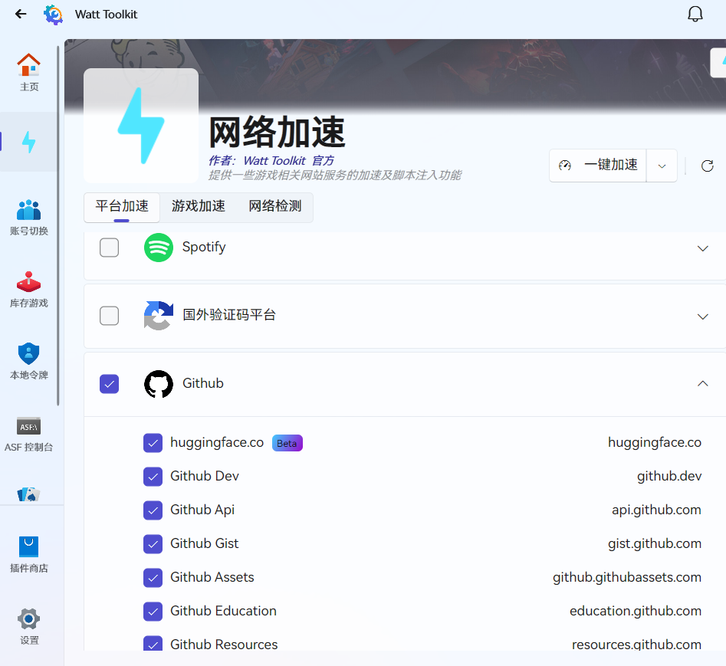Collapse the Github section chevron

[x=703, y=383]
